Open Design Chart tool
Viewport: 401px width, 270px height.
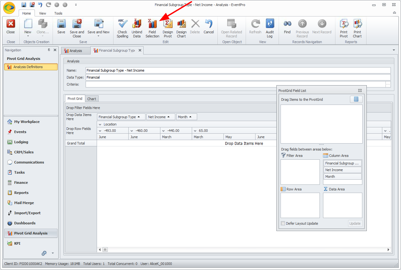tap(181, 29)
